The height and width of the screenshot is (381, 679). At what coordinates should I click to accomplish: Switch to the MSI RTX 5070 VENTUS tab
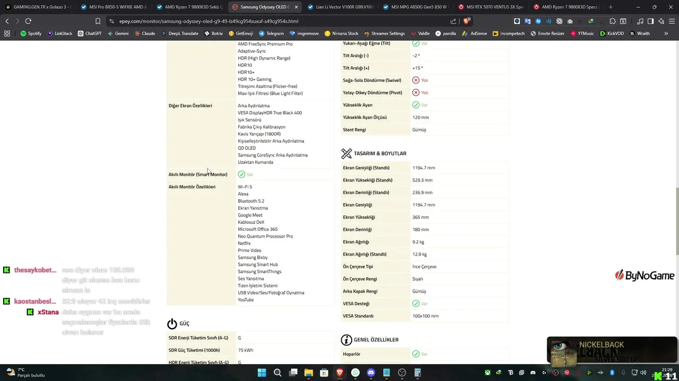492,7
